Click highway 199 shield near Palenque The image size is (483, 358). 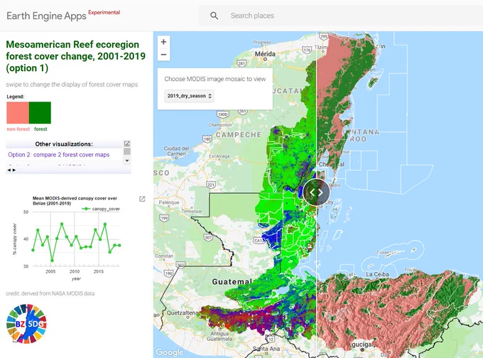[x=164, y=218]
